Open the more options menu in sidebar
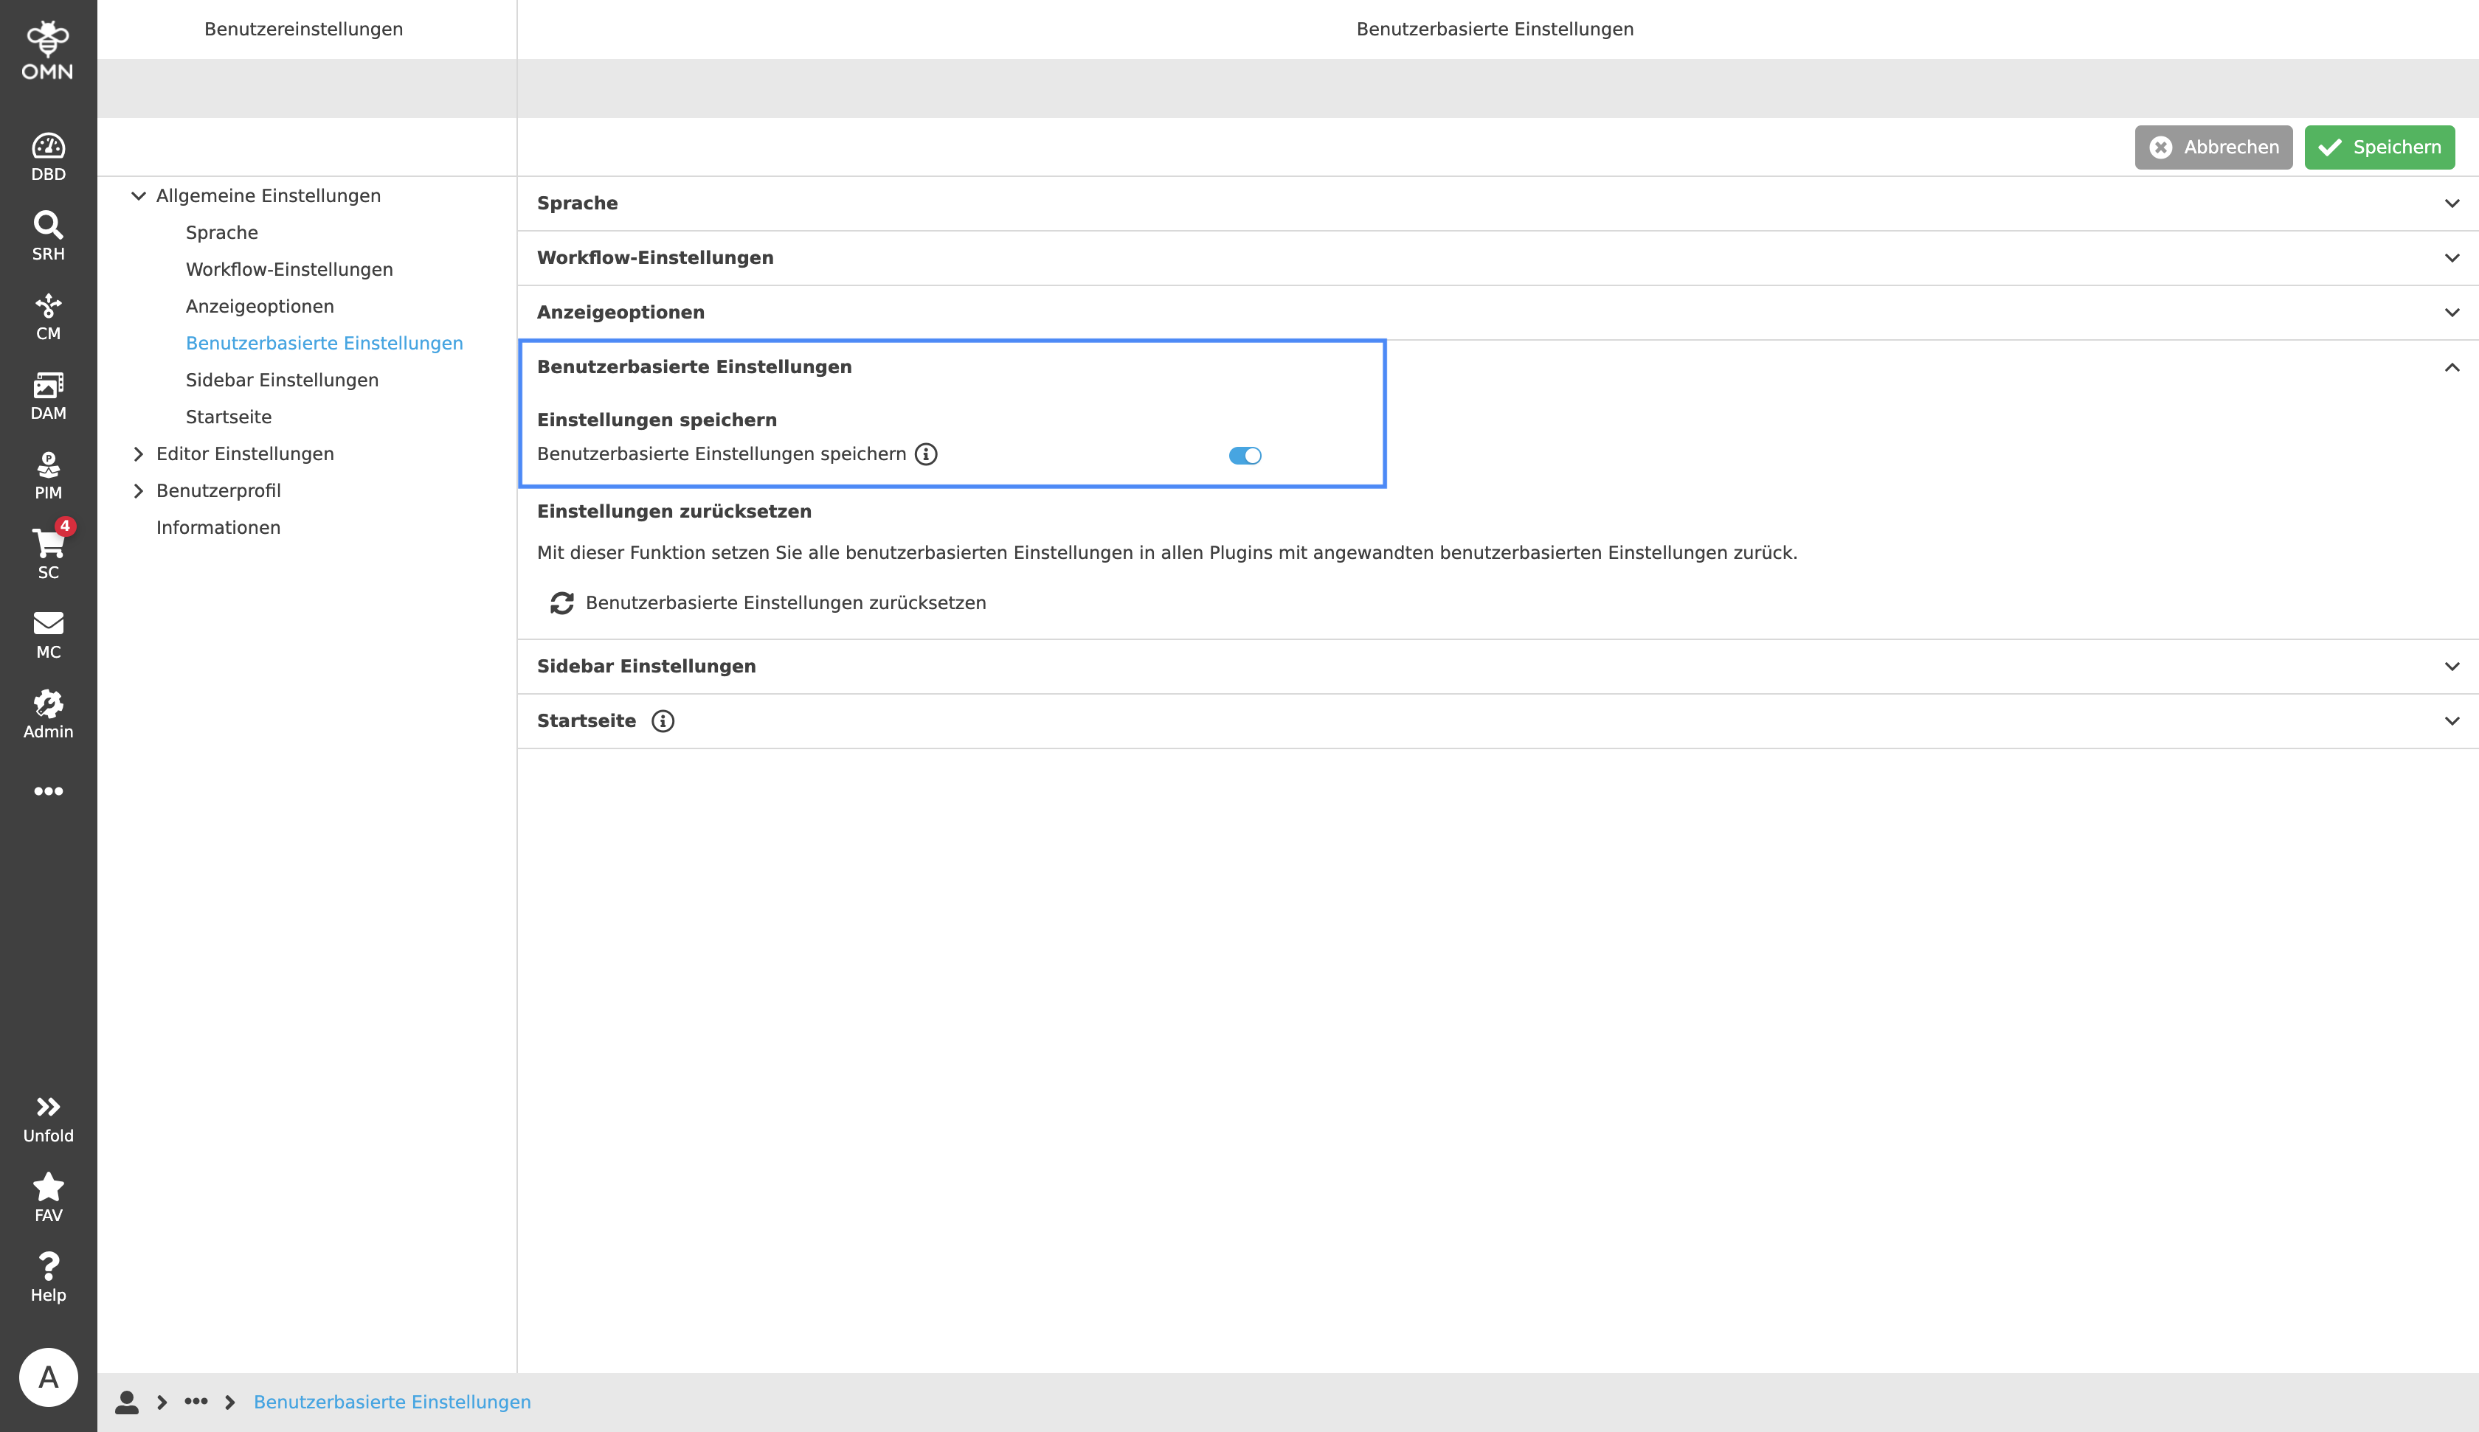2479x1432 pixels. tap(47, 792)
